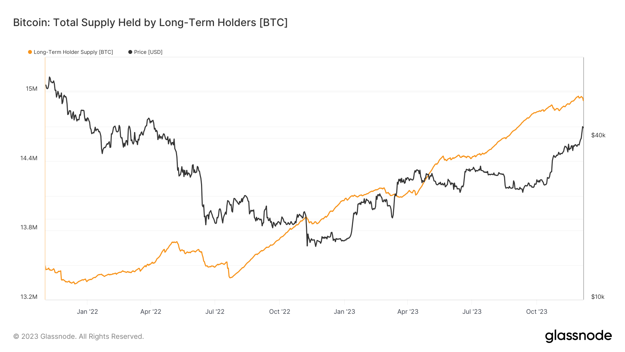Viewport: 625px width, 352px height.
Task: Select the Jan '23 x-axis label
Action: (344, 312)
